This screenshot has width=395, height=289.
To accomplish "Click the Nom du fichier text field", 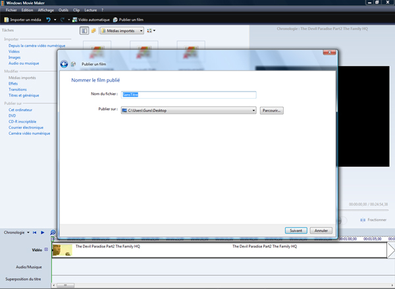I will pyautogui.click(x=188, y=95).
